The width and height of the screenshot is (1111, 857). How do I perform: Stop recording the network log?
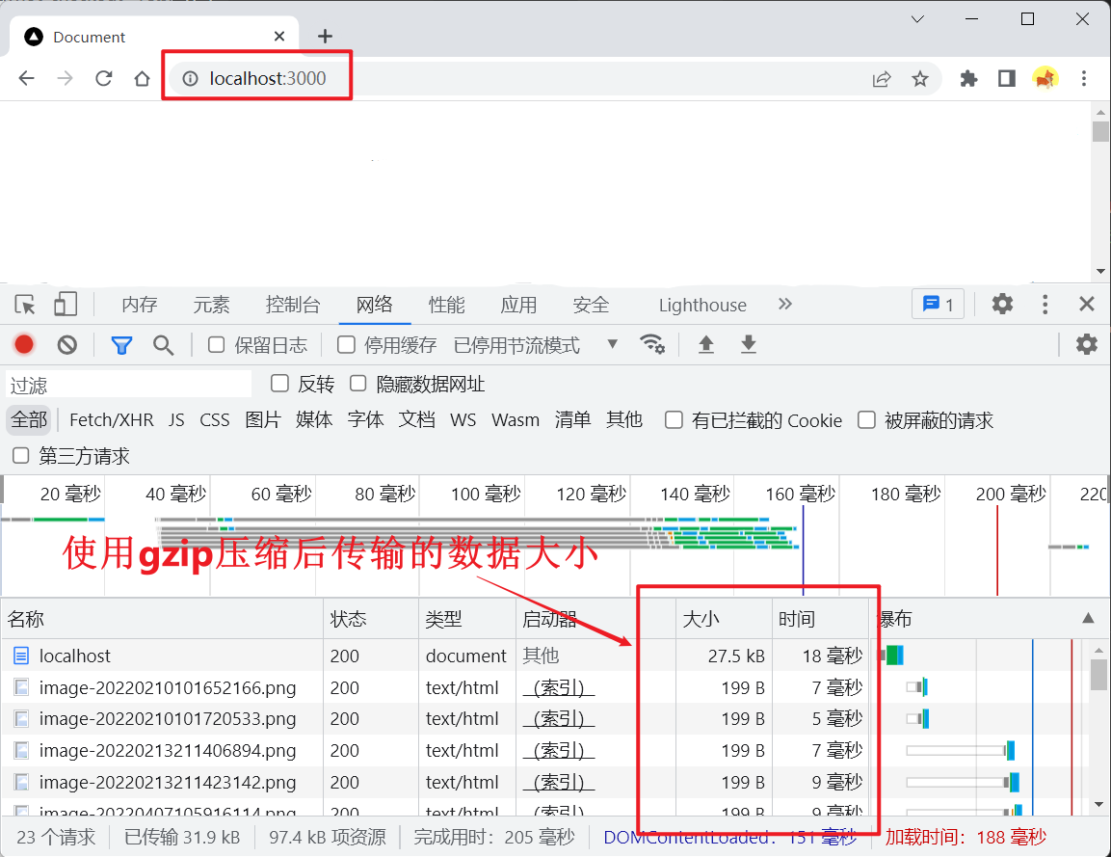click(24, 344)
